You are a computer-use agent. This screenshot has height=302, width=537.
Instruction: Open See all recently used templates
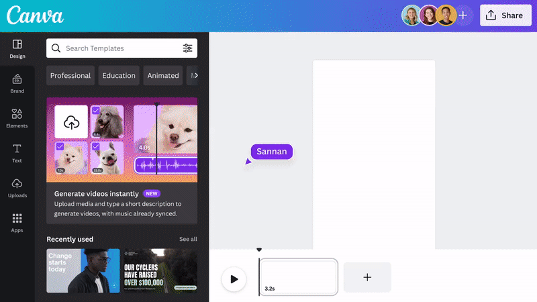tap(188, 239)
